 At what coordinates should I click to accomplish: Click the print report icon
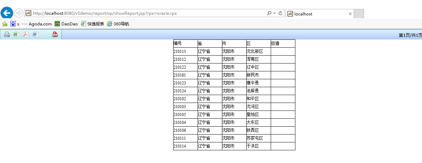(x=7, y=34)
